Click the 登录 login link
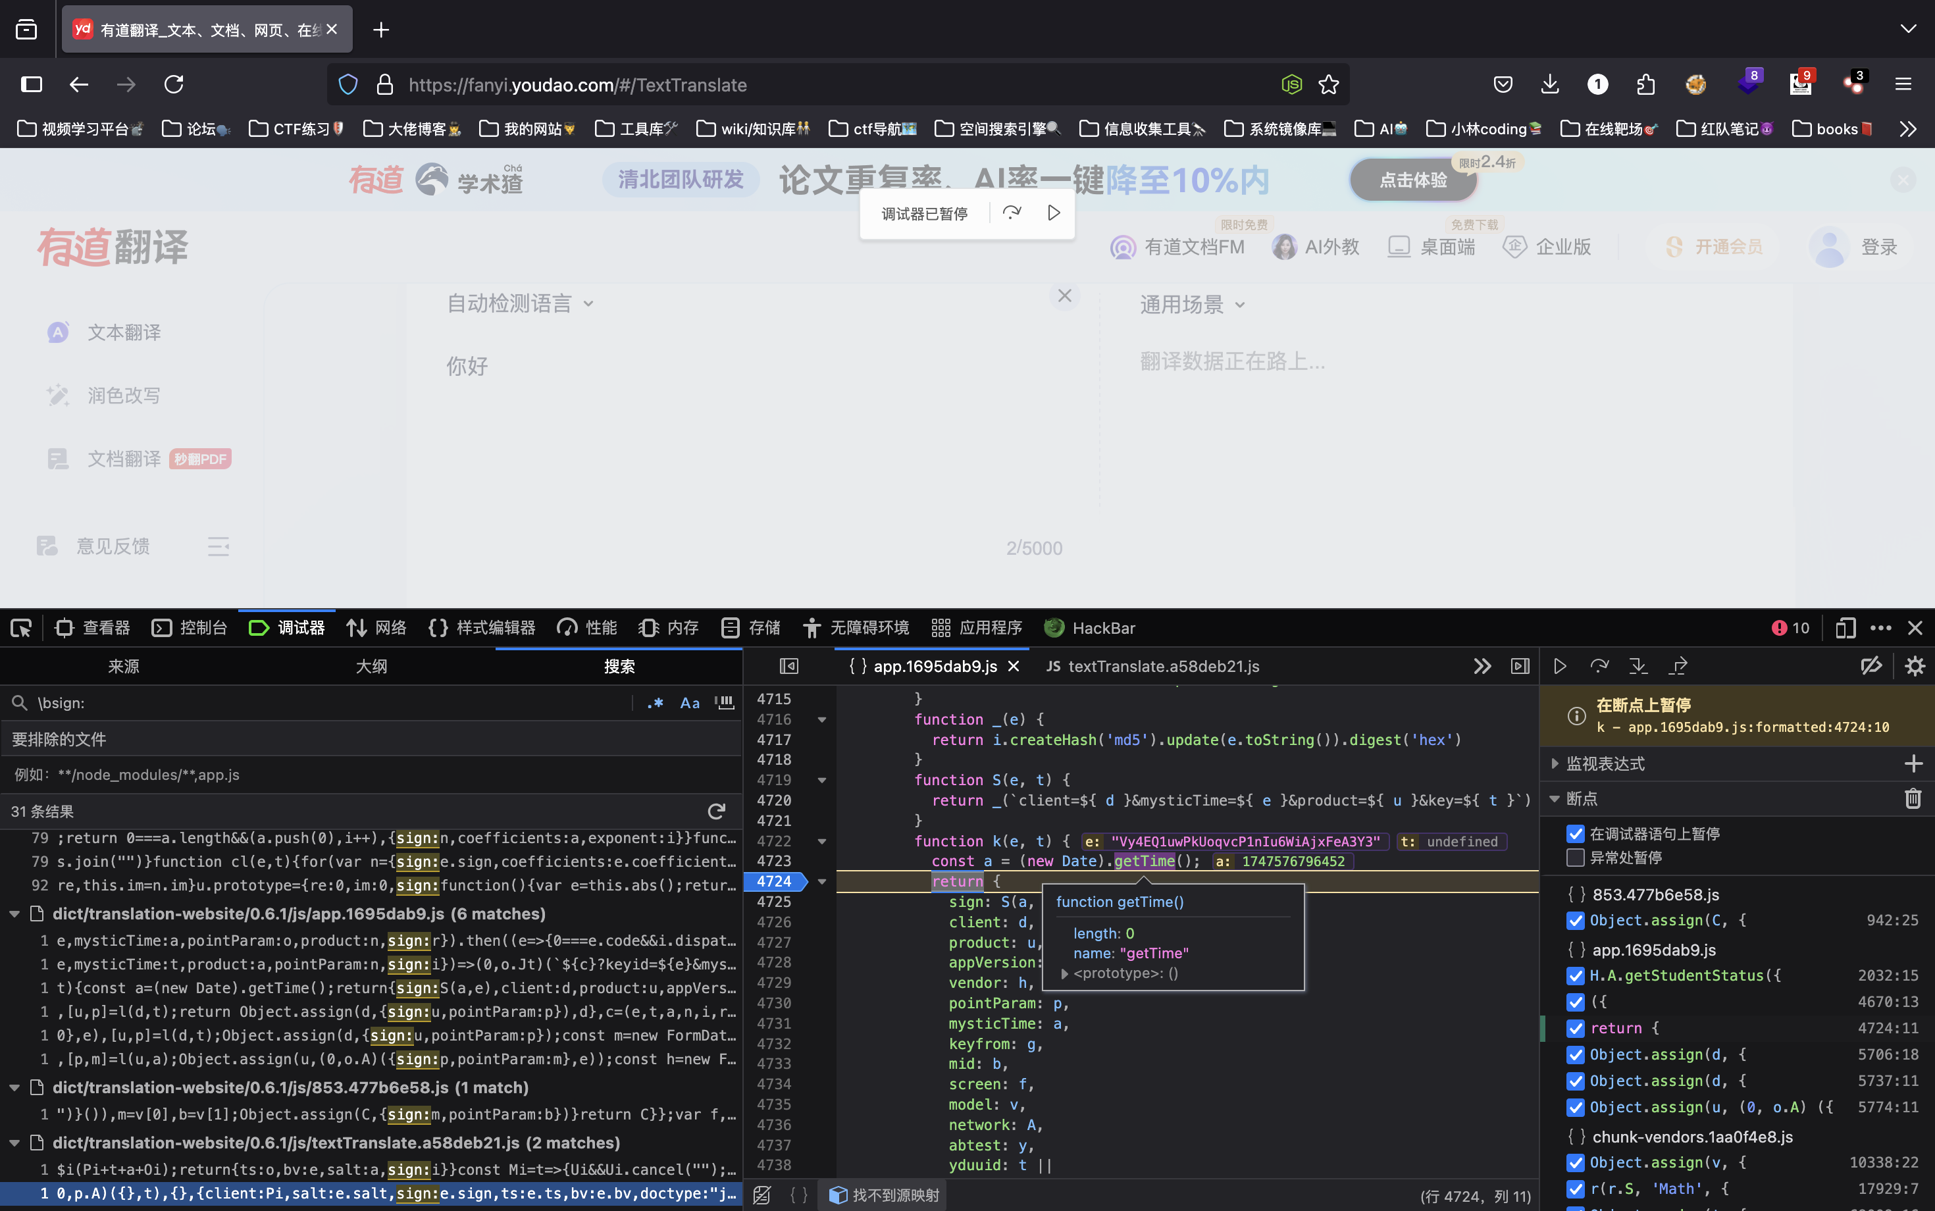Viewport: 1935px width, 1211px height. pos(1878,247)
